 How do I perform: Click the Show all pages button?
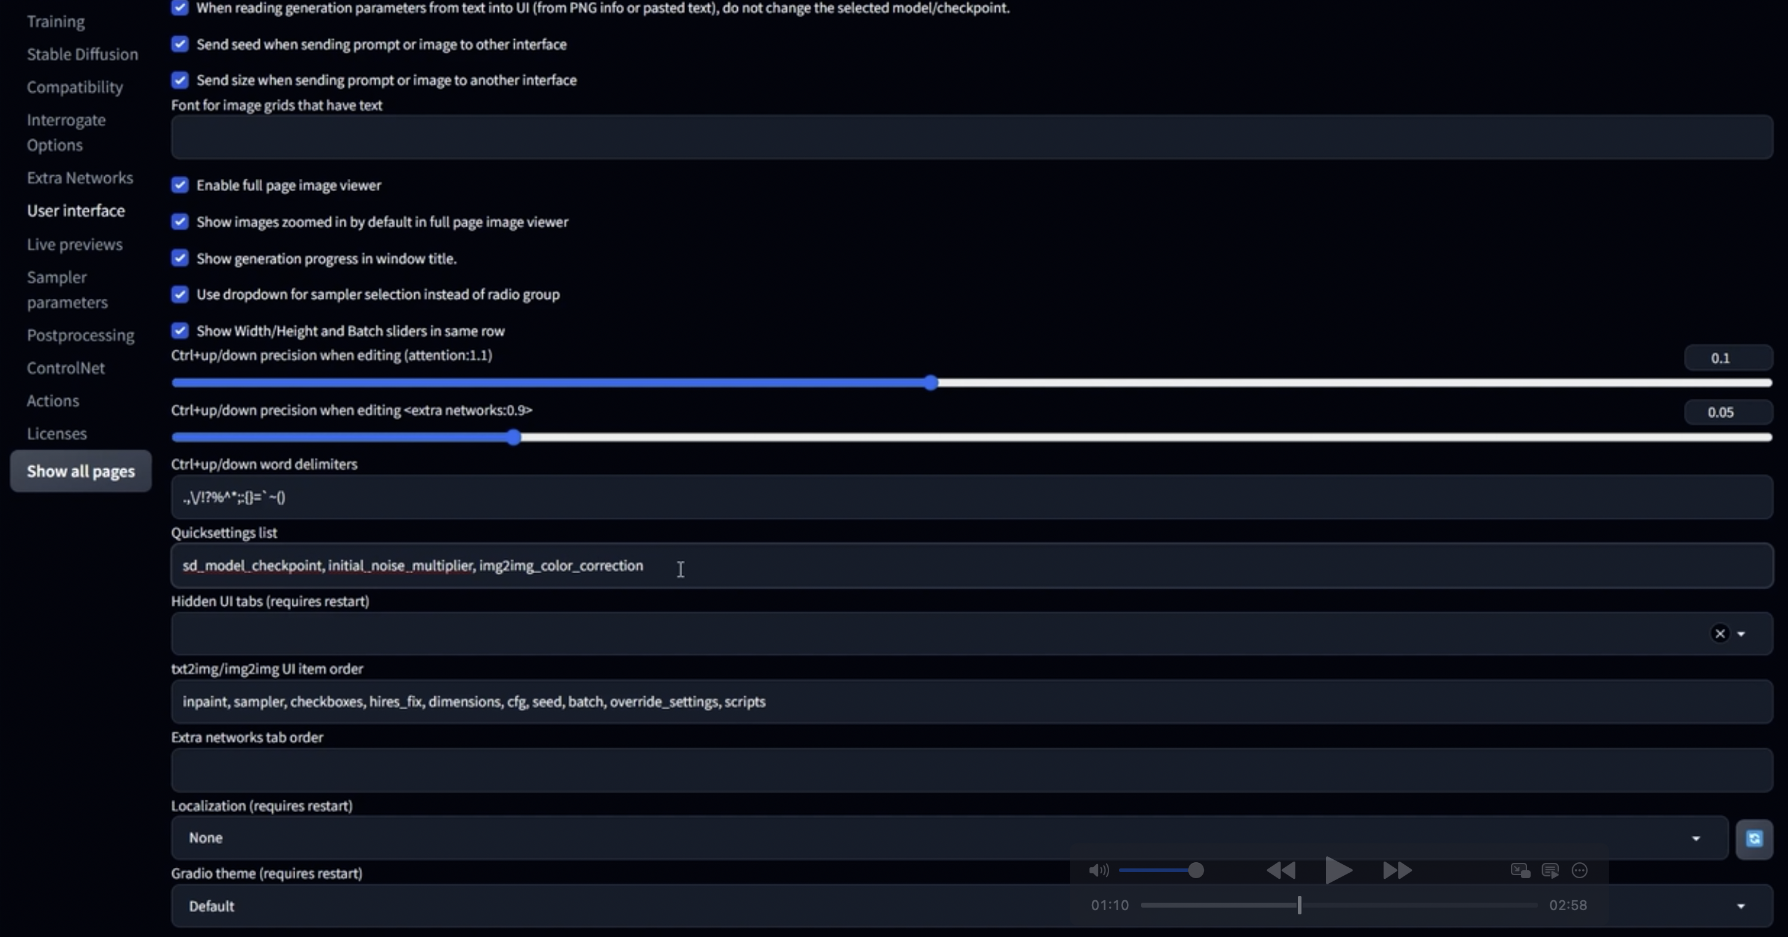tap(80, 471)
